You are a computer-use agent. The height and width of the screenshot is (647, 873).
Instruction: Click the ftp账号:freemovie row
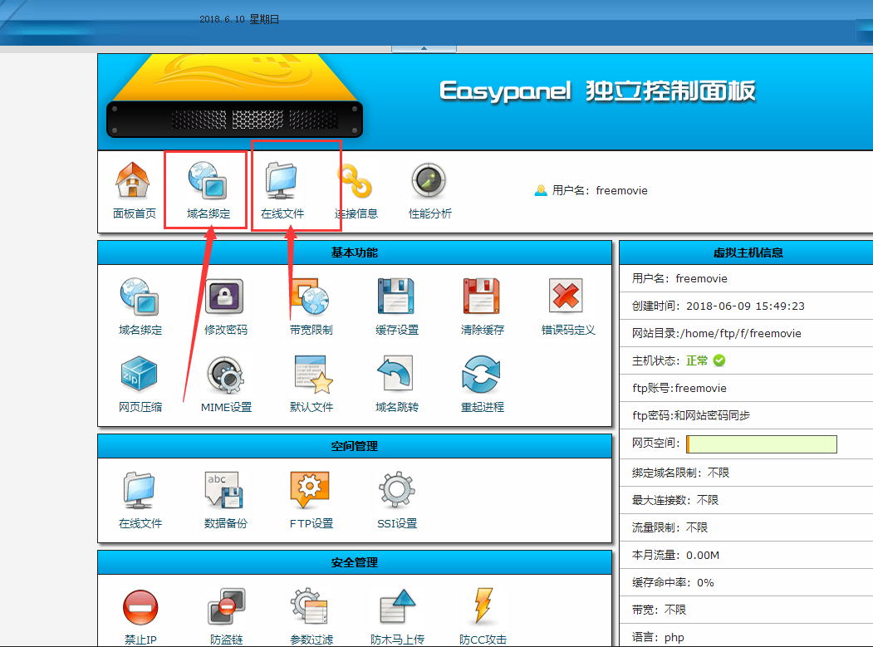(747, 388)
